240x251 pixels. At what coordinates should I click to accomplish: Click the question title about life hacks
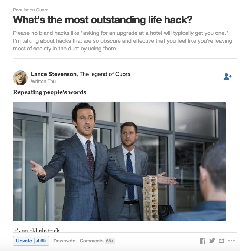pyautogui.click(x=103, y=20)
